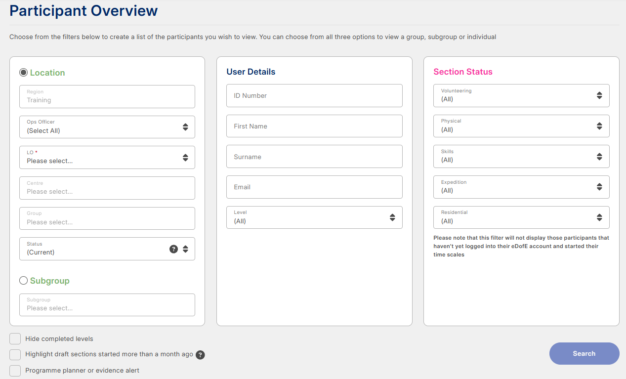Click the Search button

point(584,354)
